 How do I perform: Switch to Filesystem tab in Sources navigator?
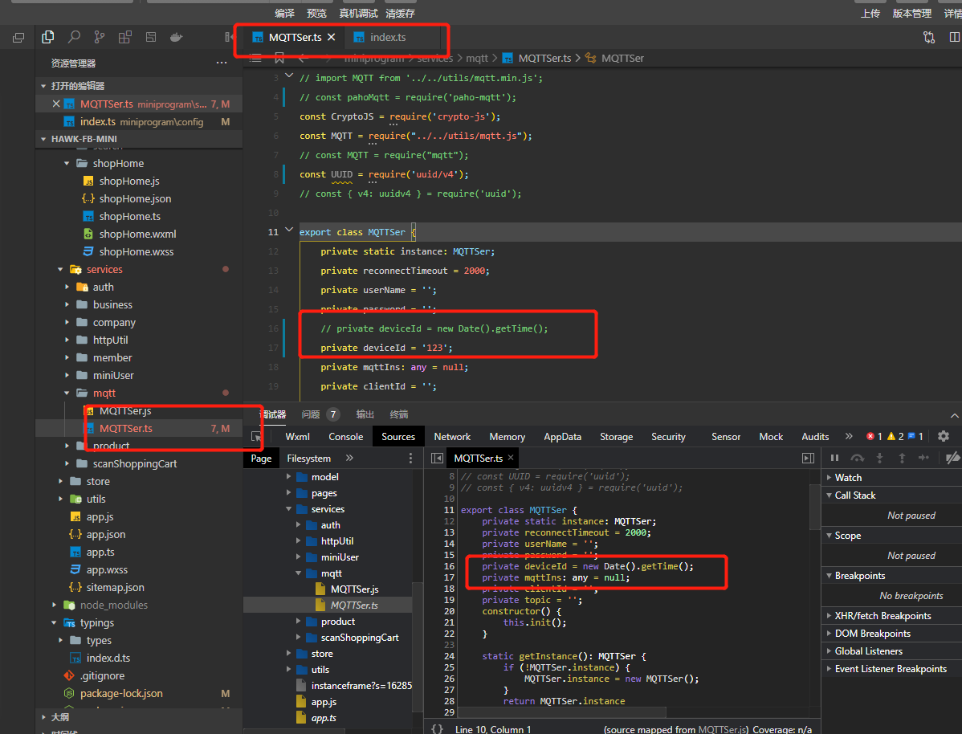(308, 459)
